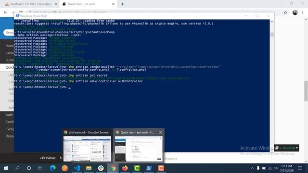Open Task View on the taskbar

pos(40,168)
